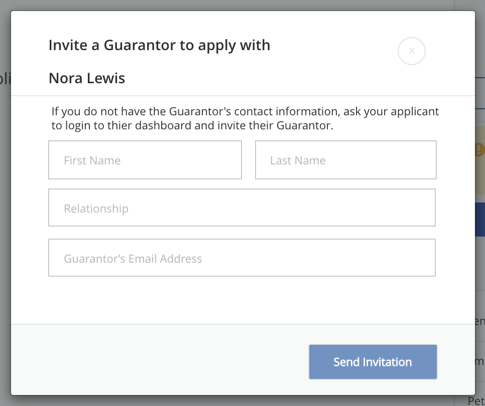This screenshot has width=485, height=406.
Task: Click the orange warning icon behind the dialog
Action: click(x=480, y=149)
